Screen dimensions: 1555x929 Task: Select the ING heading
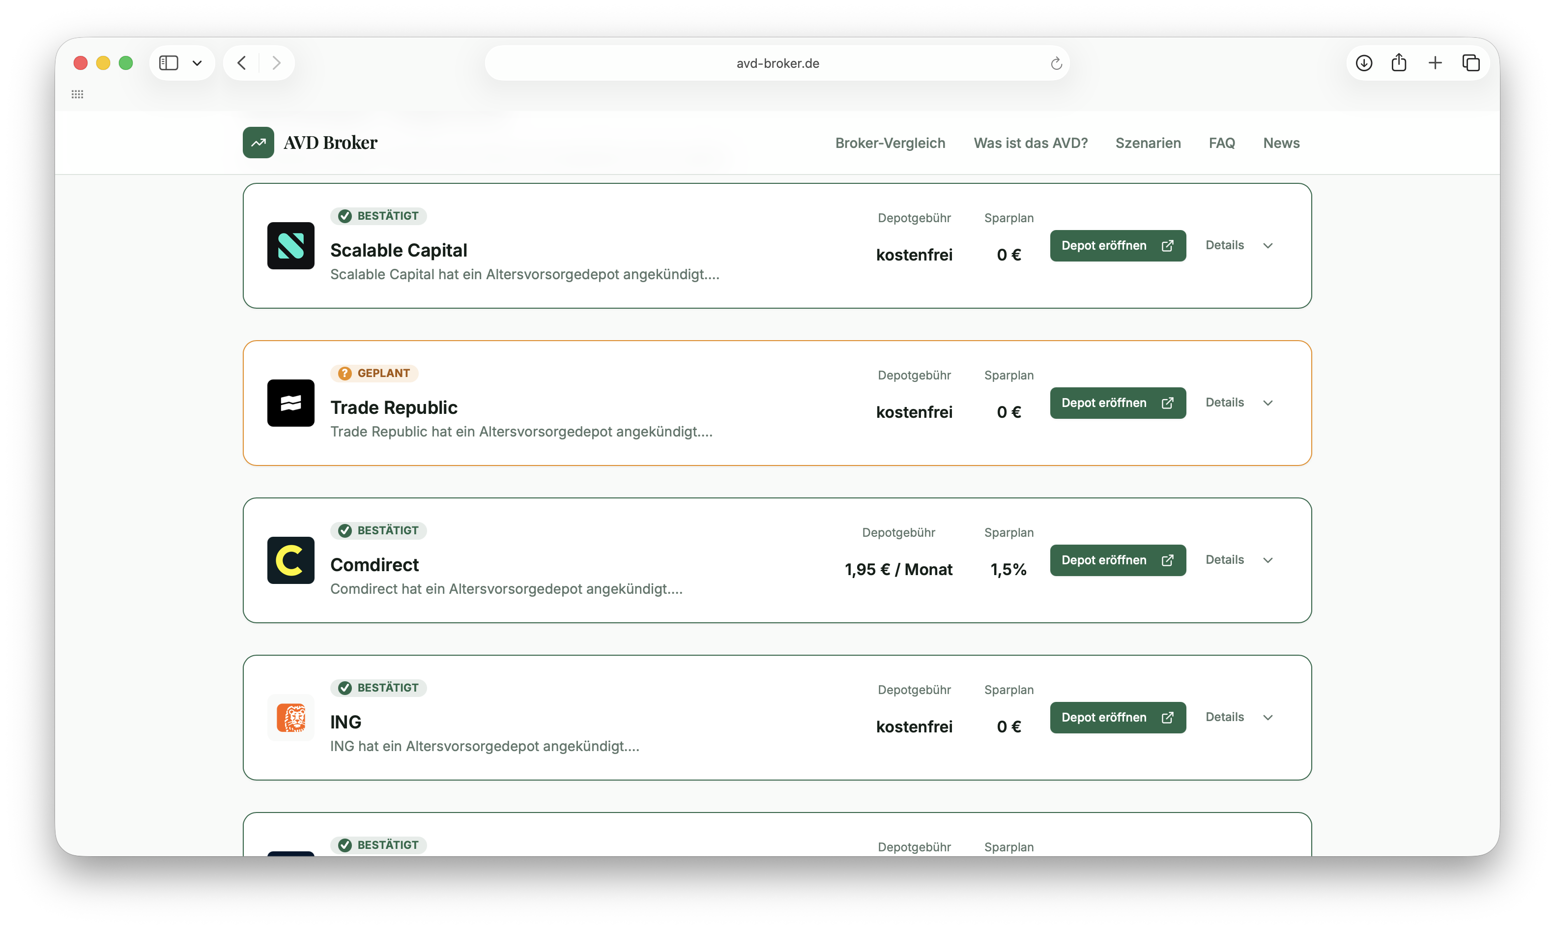(346, 722)
